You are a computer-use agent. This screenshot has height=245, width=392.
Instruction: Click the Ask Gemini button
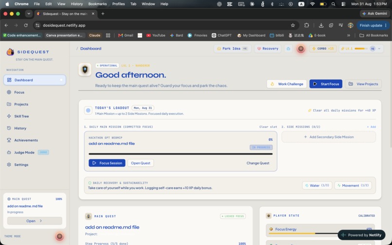(374, 14)
